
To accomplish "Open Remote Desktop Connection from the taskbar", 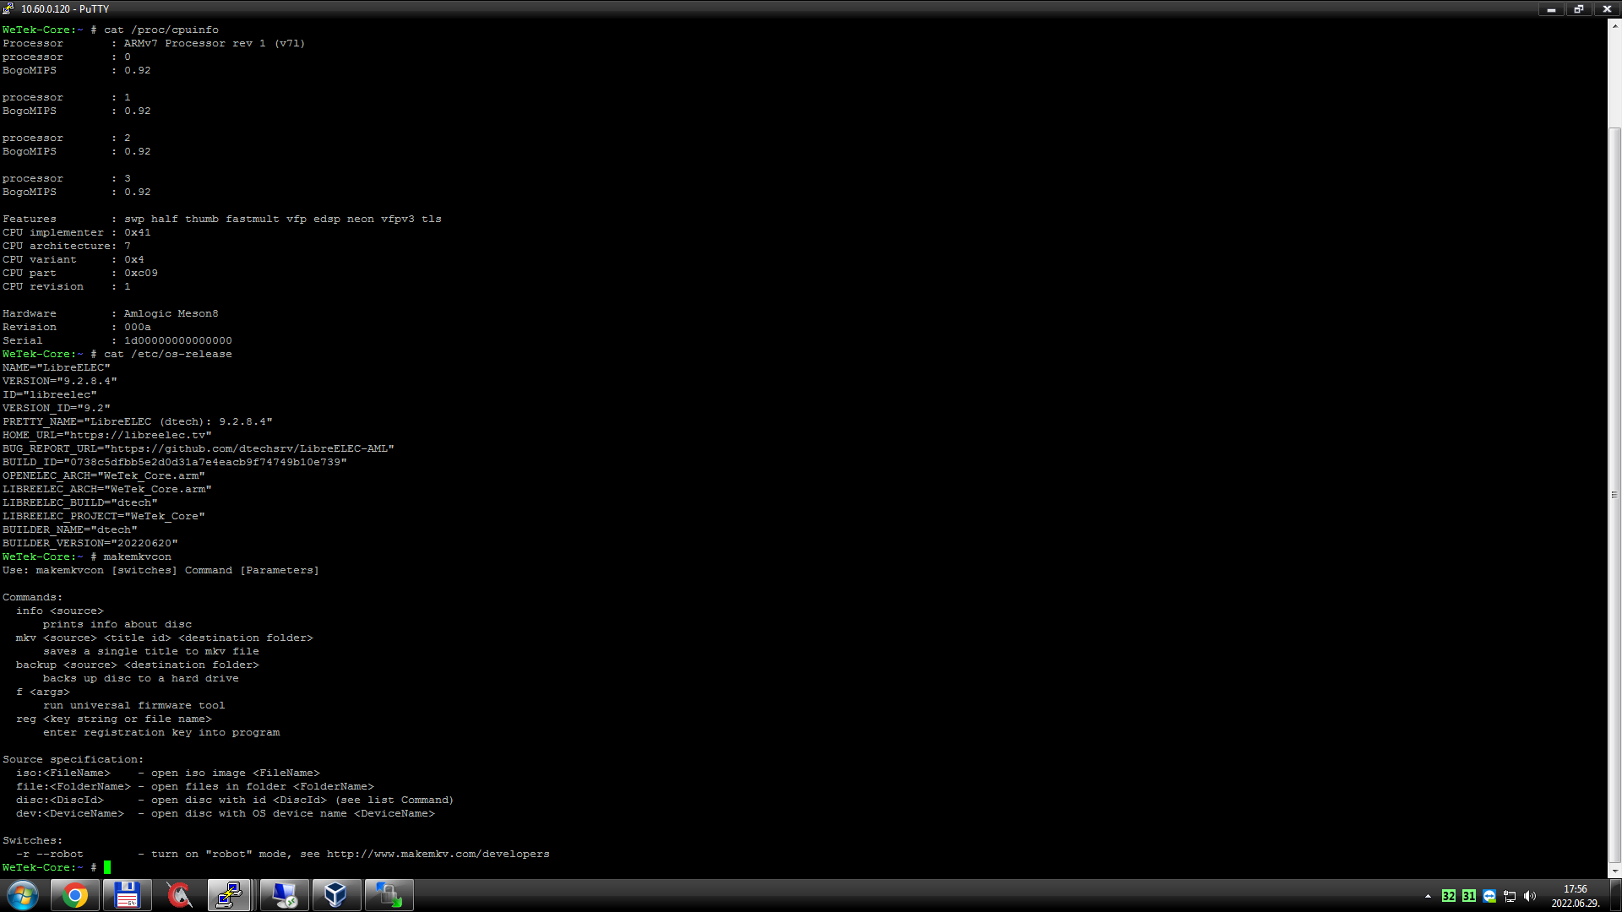I will pos(284,894).
